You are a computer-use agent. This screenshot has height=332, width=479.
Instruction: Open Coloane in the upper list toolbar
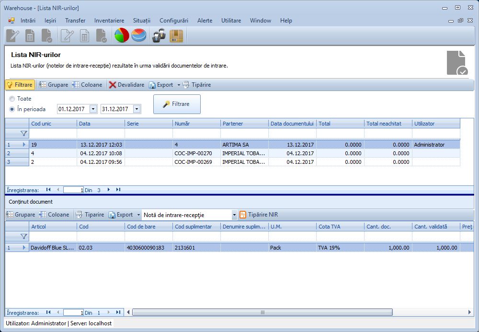[x=87, y=85]
